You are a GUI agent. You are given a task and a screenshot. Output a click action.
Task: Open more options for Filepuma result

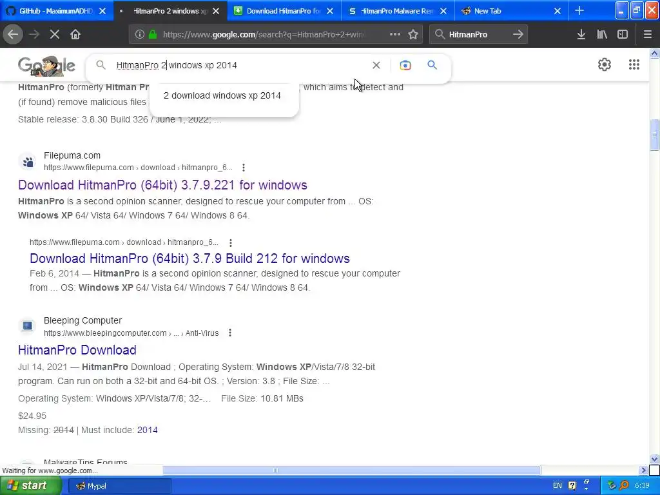[x=243, y=168]
